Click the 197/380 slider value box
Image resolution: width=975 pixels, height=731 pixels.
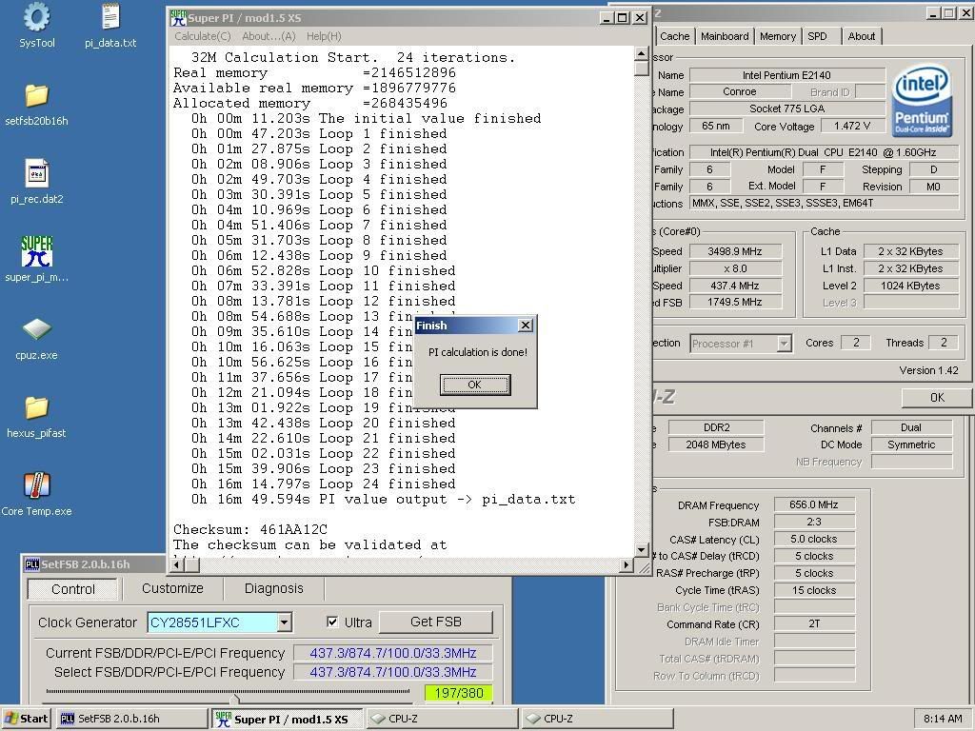(x=458, y=693)
